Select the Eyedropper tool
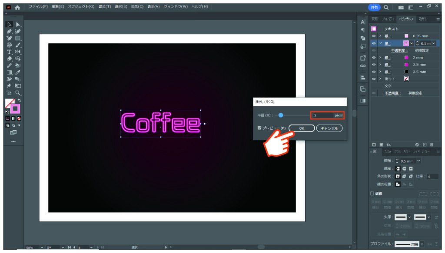 [x=18, y=72]
